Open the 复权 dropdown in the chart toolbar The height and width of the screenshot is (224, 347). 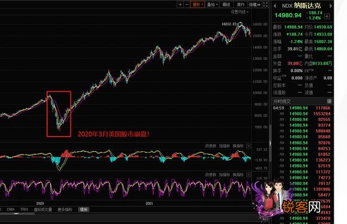(x=197, y=4)
